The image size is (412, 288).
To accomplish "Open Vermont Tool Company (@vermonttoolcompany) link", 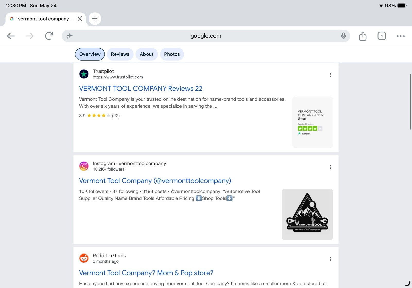I will point(155,181).
